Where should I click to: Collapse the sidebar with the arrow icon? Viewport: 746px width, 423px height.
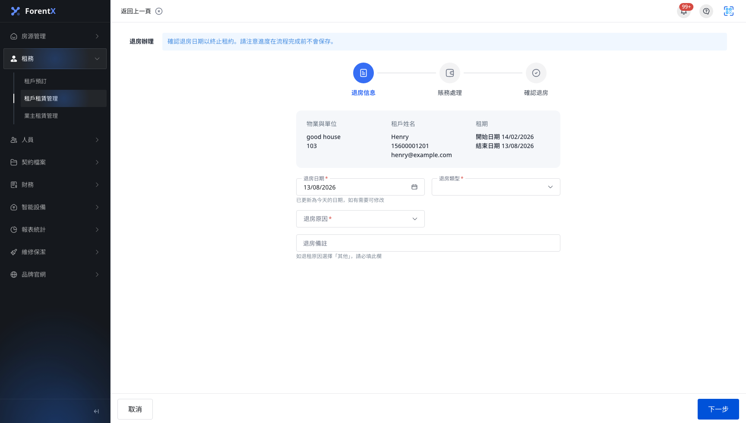click(x=96, y=411)
